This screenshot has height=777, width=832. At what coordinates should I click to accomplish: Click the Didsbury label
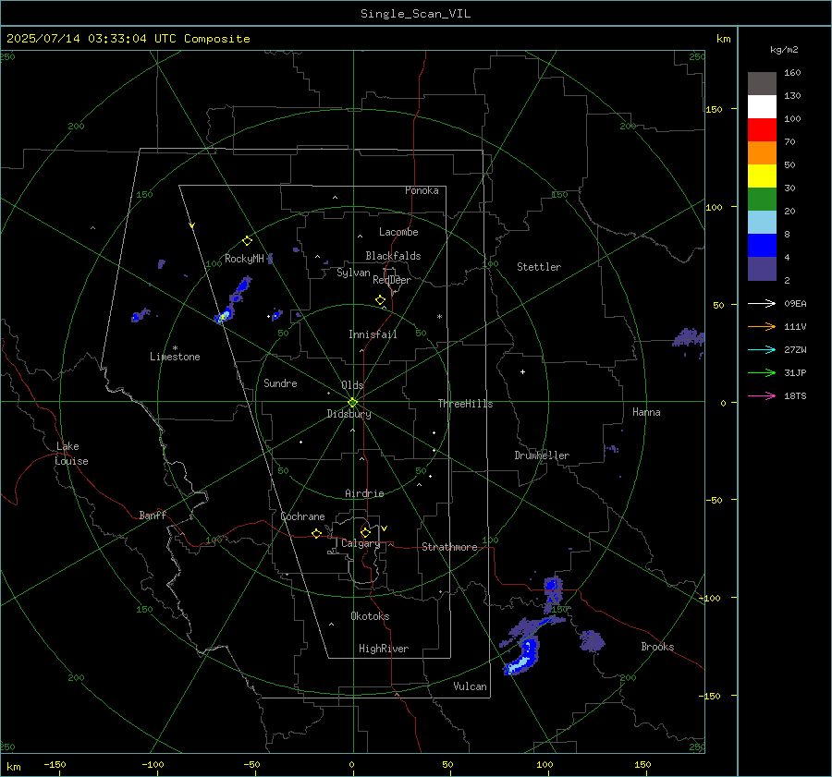pos(349,414)
